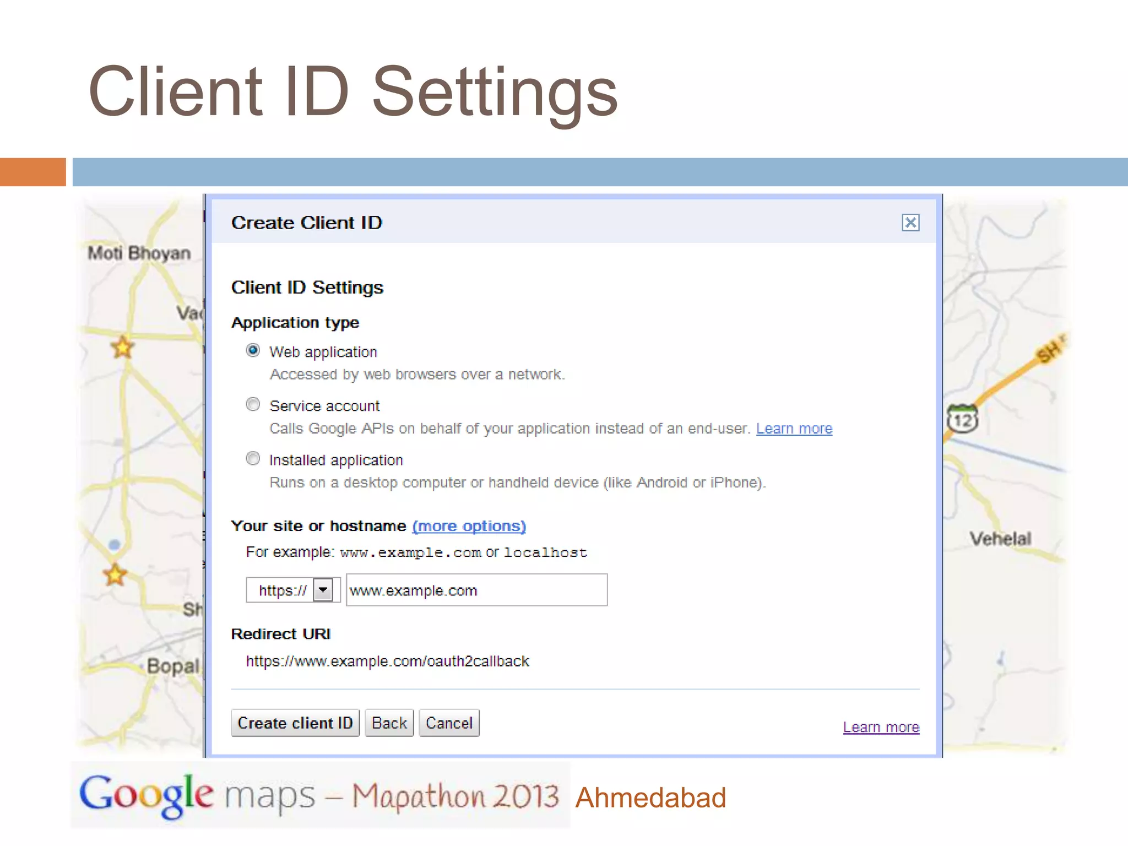This screenshot has width=1128, height=846.
Task: Cancel the client ID creation
Action: pyautogui.click(x=449, y=723)
